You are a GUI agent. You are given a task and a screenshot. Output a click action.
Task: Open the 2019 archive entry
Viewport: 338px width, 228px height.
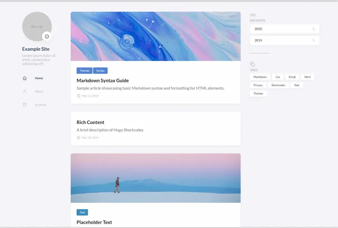pos(285,41)
